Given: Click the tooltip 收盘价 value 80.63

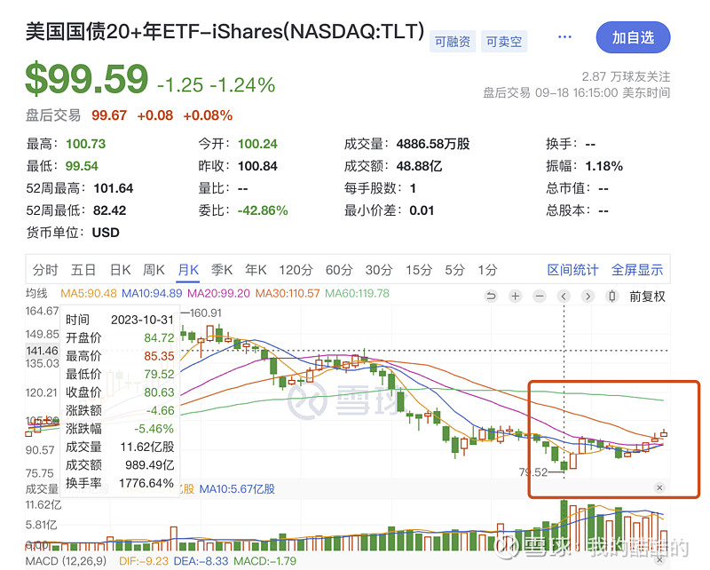Looking at the screenshot, I should [159, 392].
